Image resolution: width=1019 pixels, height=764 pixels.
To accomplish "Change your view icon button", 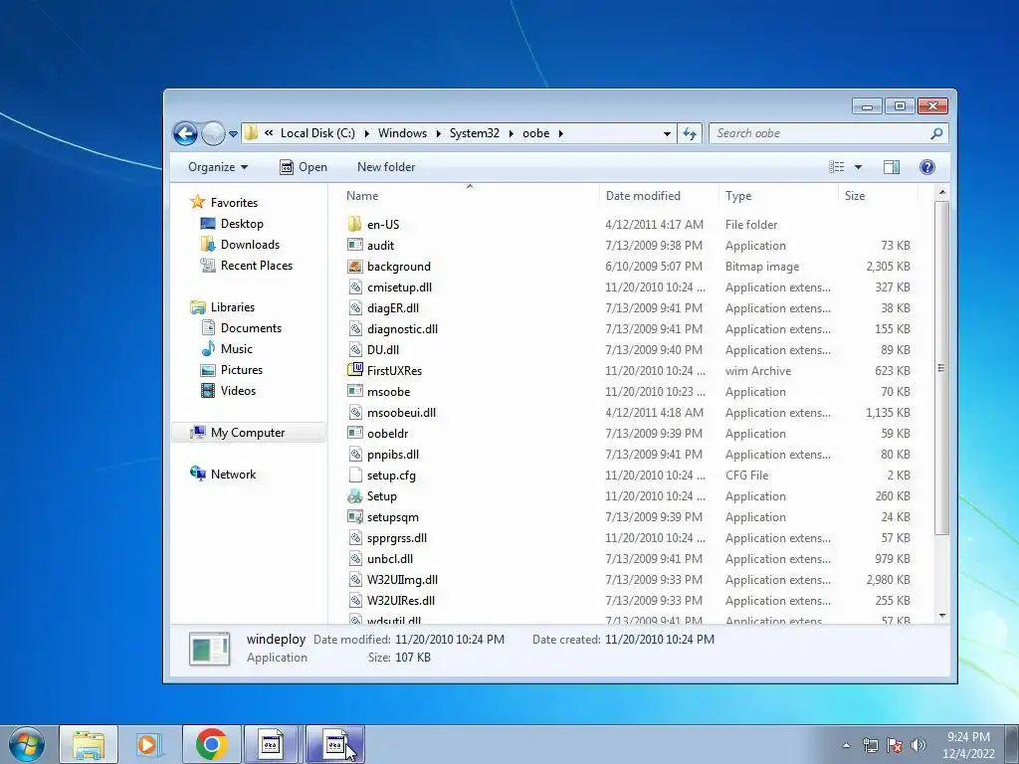I will click(x=836, y=167).
